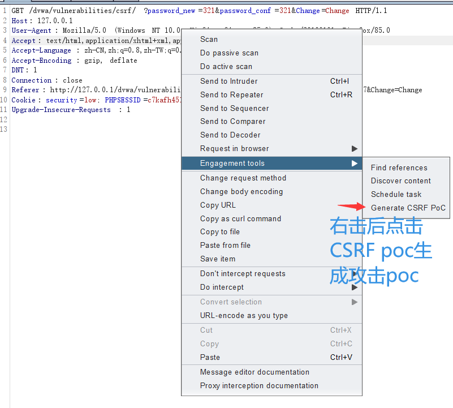Screen dimensions: 453x408
Task: Click Generate CSRF PoC
Action: [x=406, y=208]
